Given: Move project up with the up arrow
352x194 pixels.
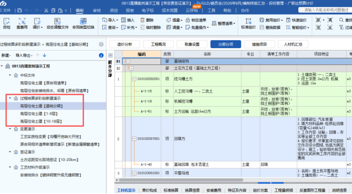Looking at the screenshot, I should tap(38, 55).
